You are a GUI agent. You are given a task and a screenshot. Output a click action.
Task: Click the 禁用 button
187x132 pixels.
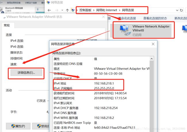[41, 126]
